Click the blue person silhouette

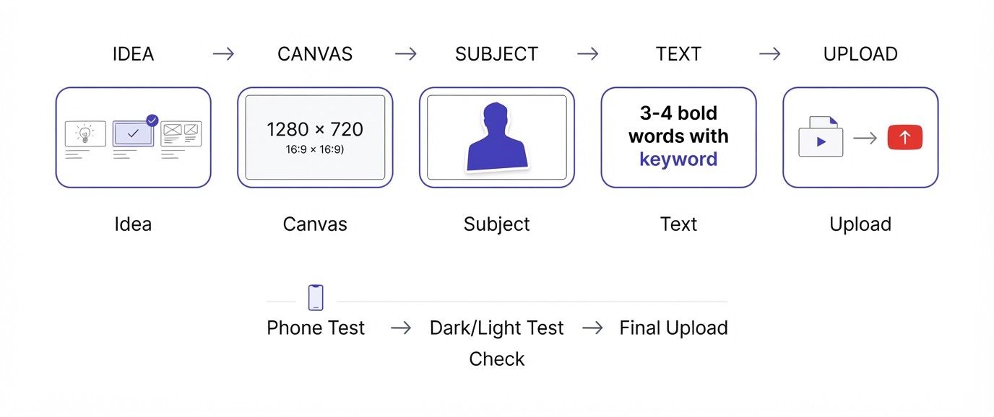click(497, 137)
